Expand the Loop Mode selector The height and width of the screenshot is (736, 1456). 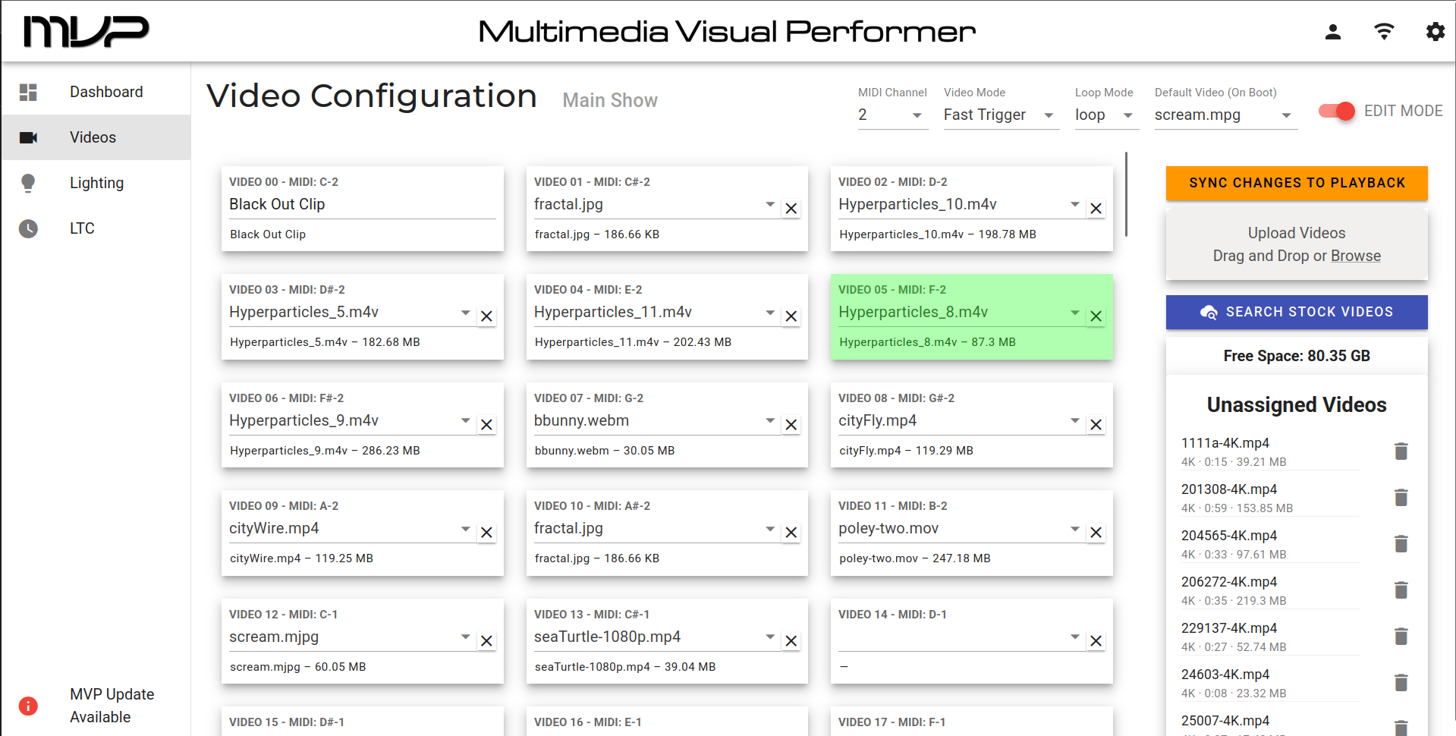pos(1105,115)
